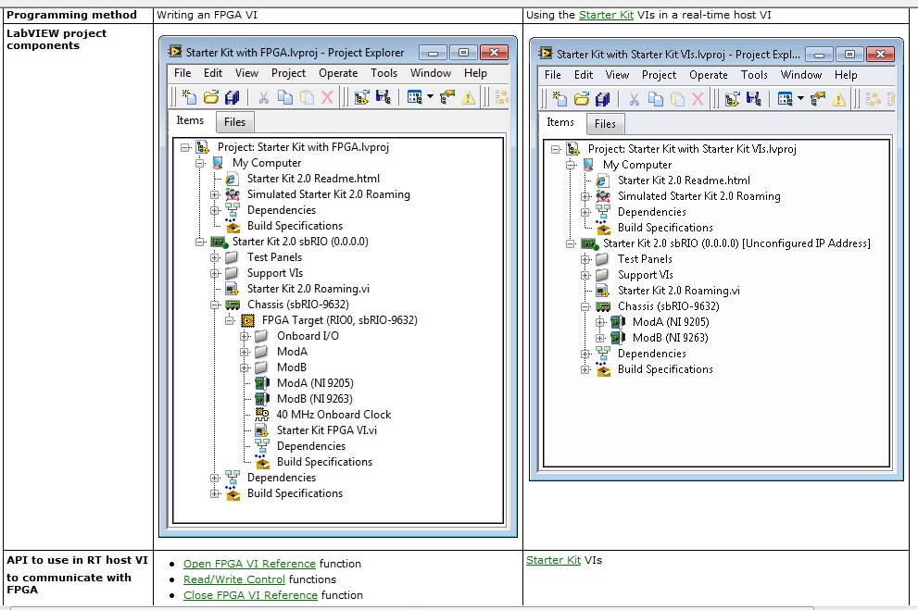Click Cut scissors icon in FPGA project toolbar

click(263, 97)
